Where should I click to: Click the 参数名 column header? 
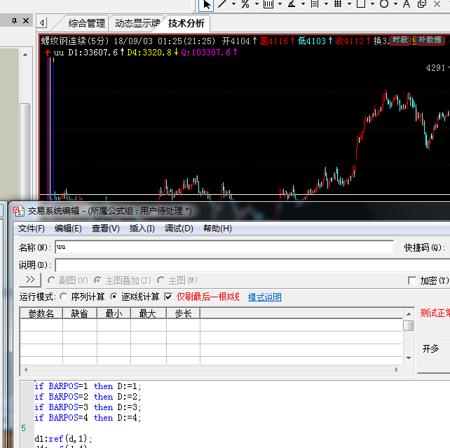(x=41, y=313)
